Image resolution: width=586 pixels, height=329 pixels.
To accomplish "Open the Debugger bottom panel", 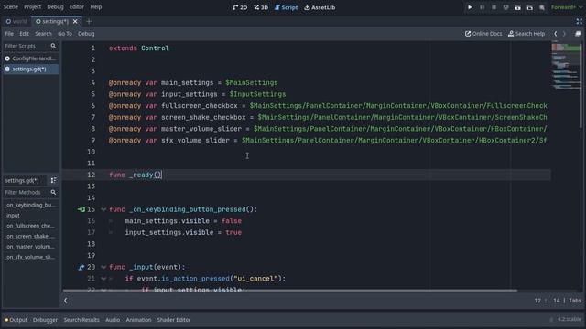I will coord(45,320).
